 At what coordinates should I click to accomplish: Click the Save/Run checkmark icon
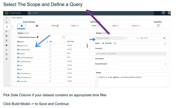(x=158, y=26)
